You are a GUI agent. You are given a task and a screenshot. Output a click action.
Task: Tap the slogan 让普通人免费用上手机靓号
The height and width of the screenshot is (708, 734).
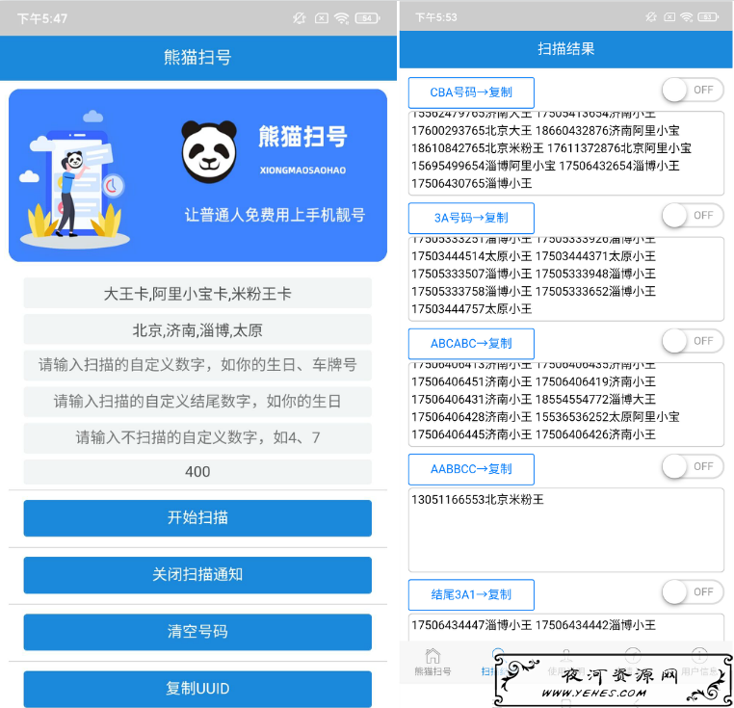275,215
